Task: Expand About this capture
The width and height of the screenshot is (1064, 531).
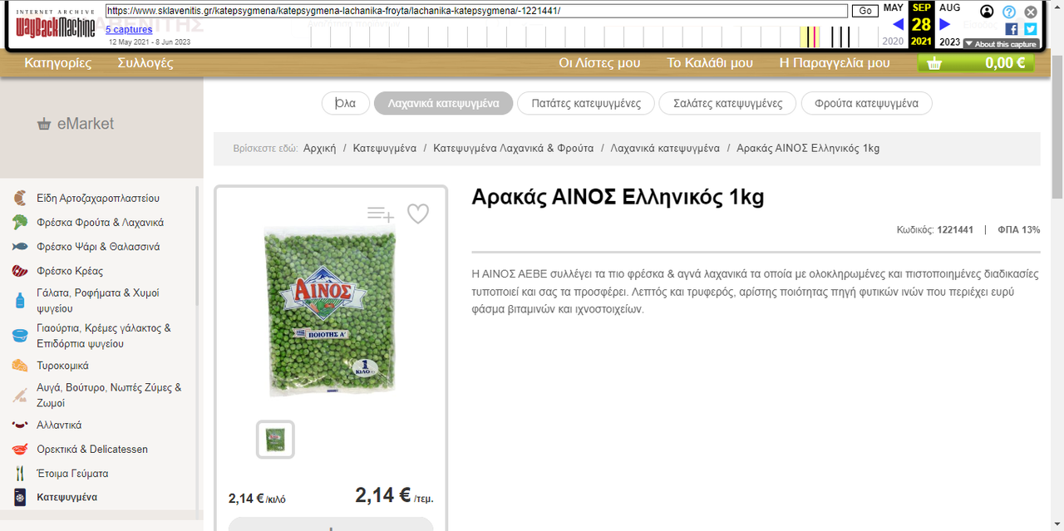Action: pyautogui.click(x=1001, y=44)
